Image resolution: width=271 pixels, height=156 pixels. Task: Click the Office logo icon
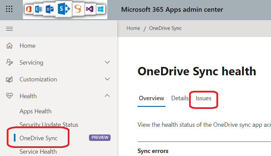pos(29,10)
